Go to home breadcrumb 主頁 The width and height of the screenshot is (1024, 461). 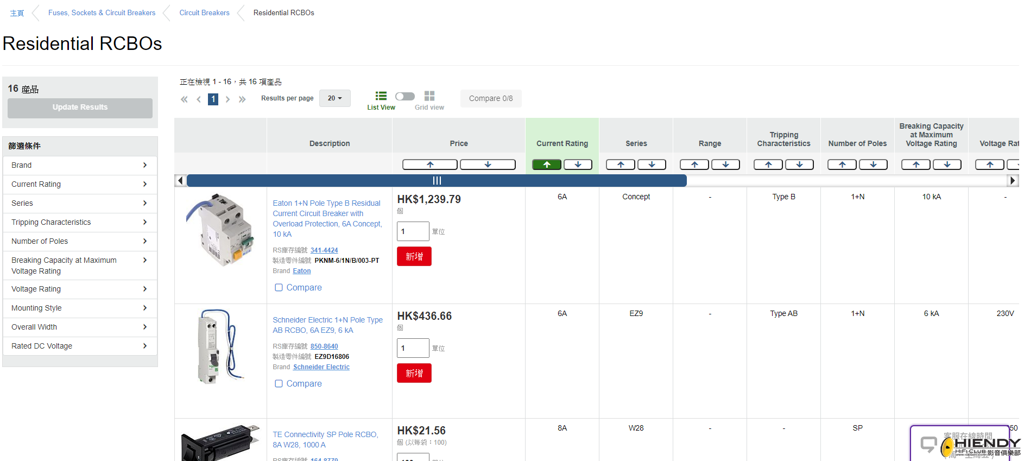(17, 13)
